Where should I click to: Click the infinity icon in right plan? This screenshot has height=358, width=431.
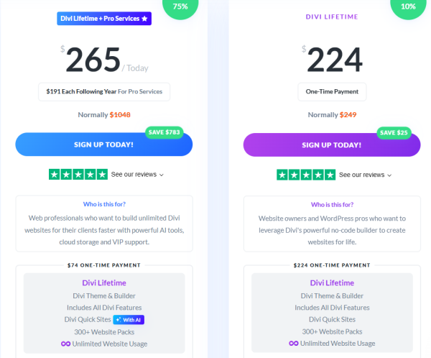pos(294,343)
